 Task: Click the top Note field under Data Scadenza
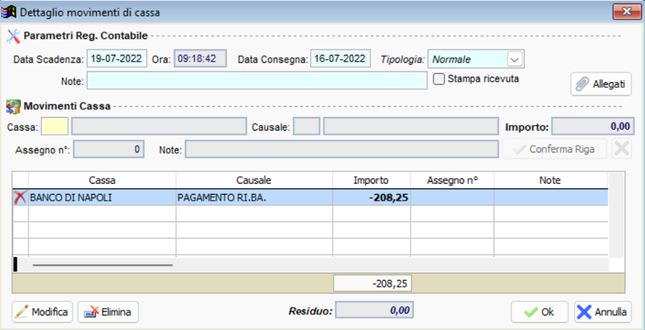[257, 80]
